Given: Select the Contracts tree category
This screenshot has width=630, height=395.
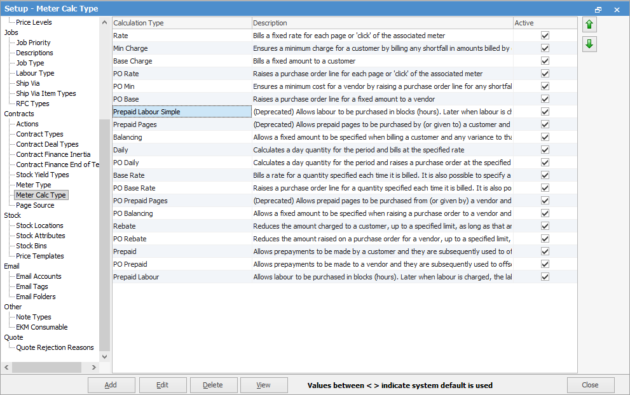Looking at the screenshot, I should click(19, 114).
